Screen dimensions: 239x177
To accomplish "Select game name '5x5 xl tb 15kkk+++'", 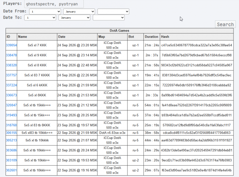I will point(37,105).
